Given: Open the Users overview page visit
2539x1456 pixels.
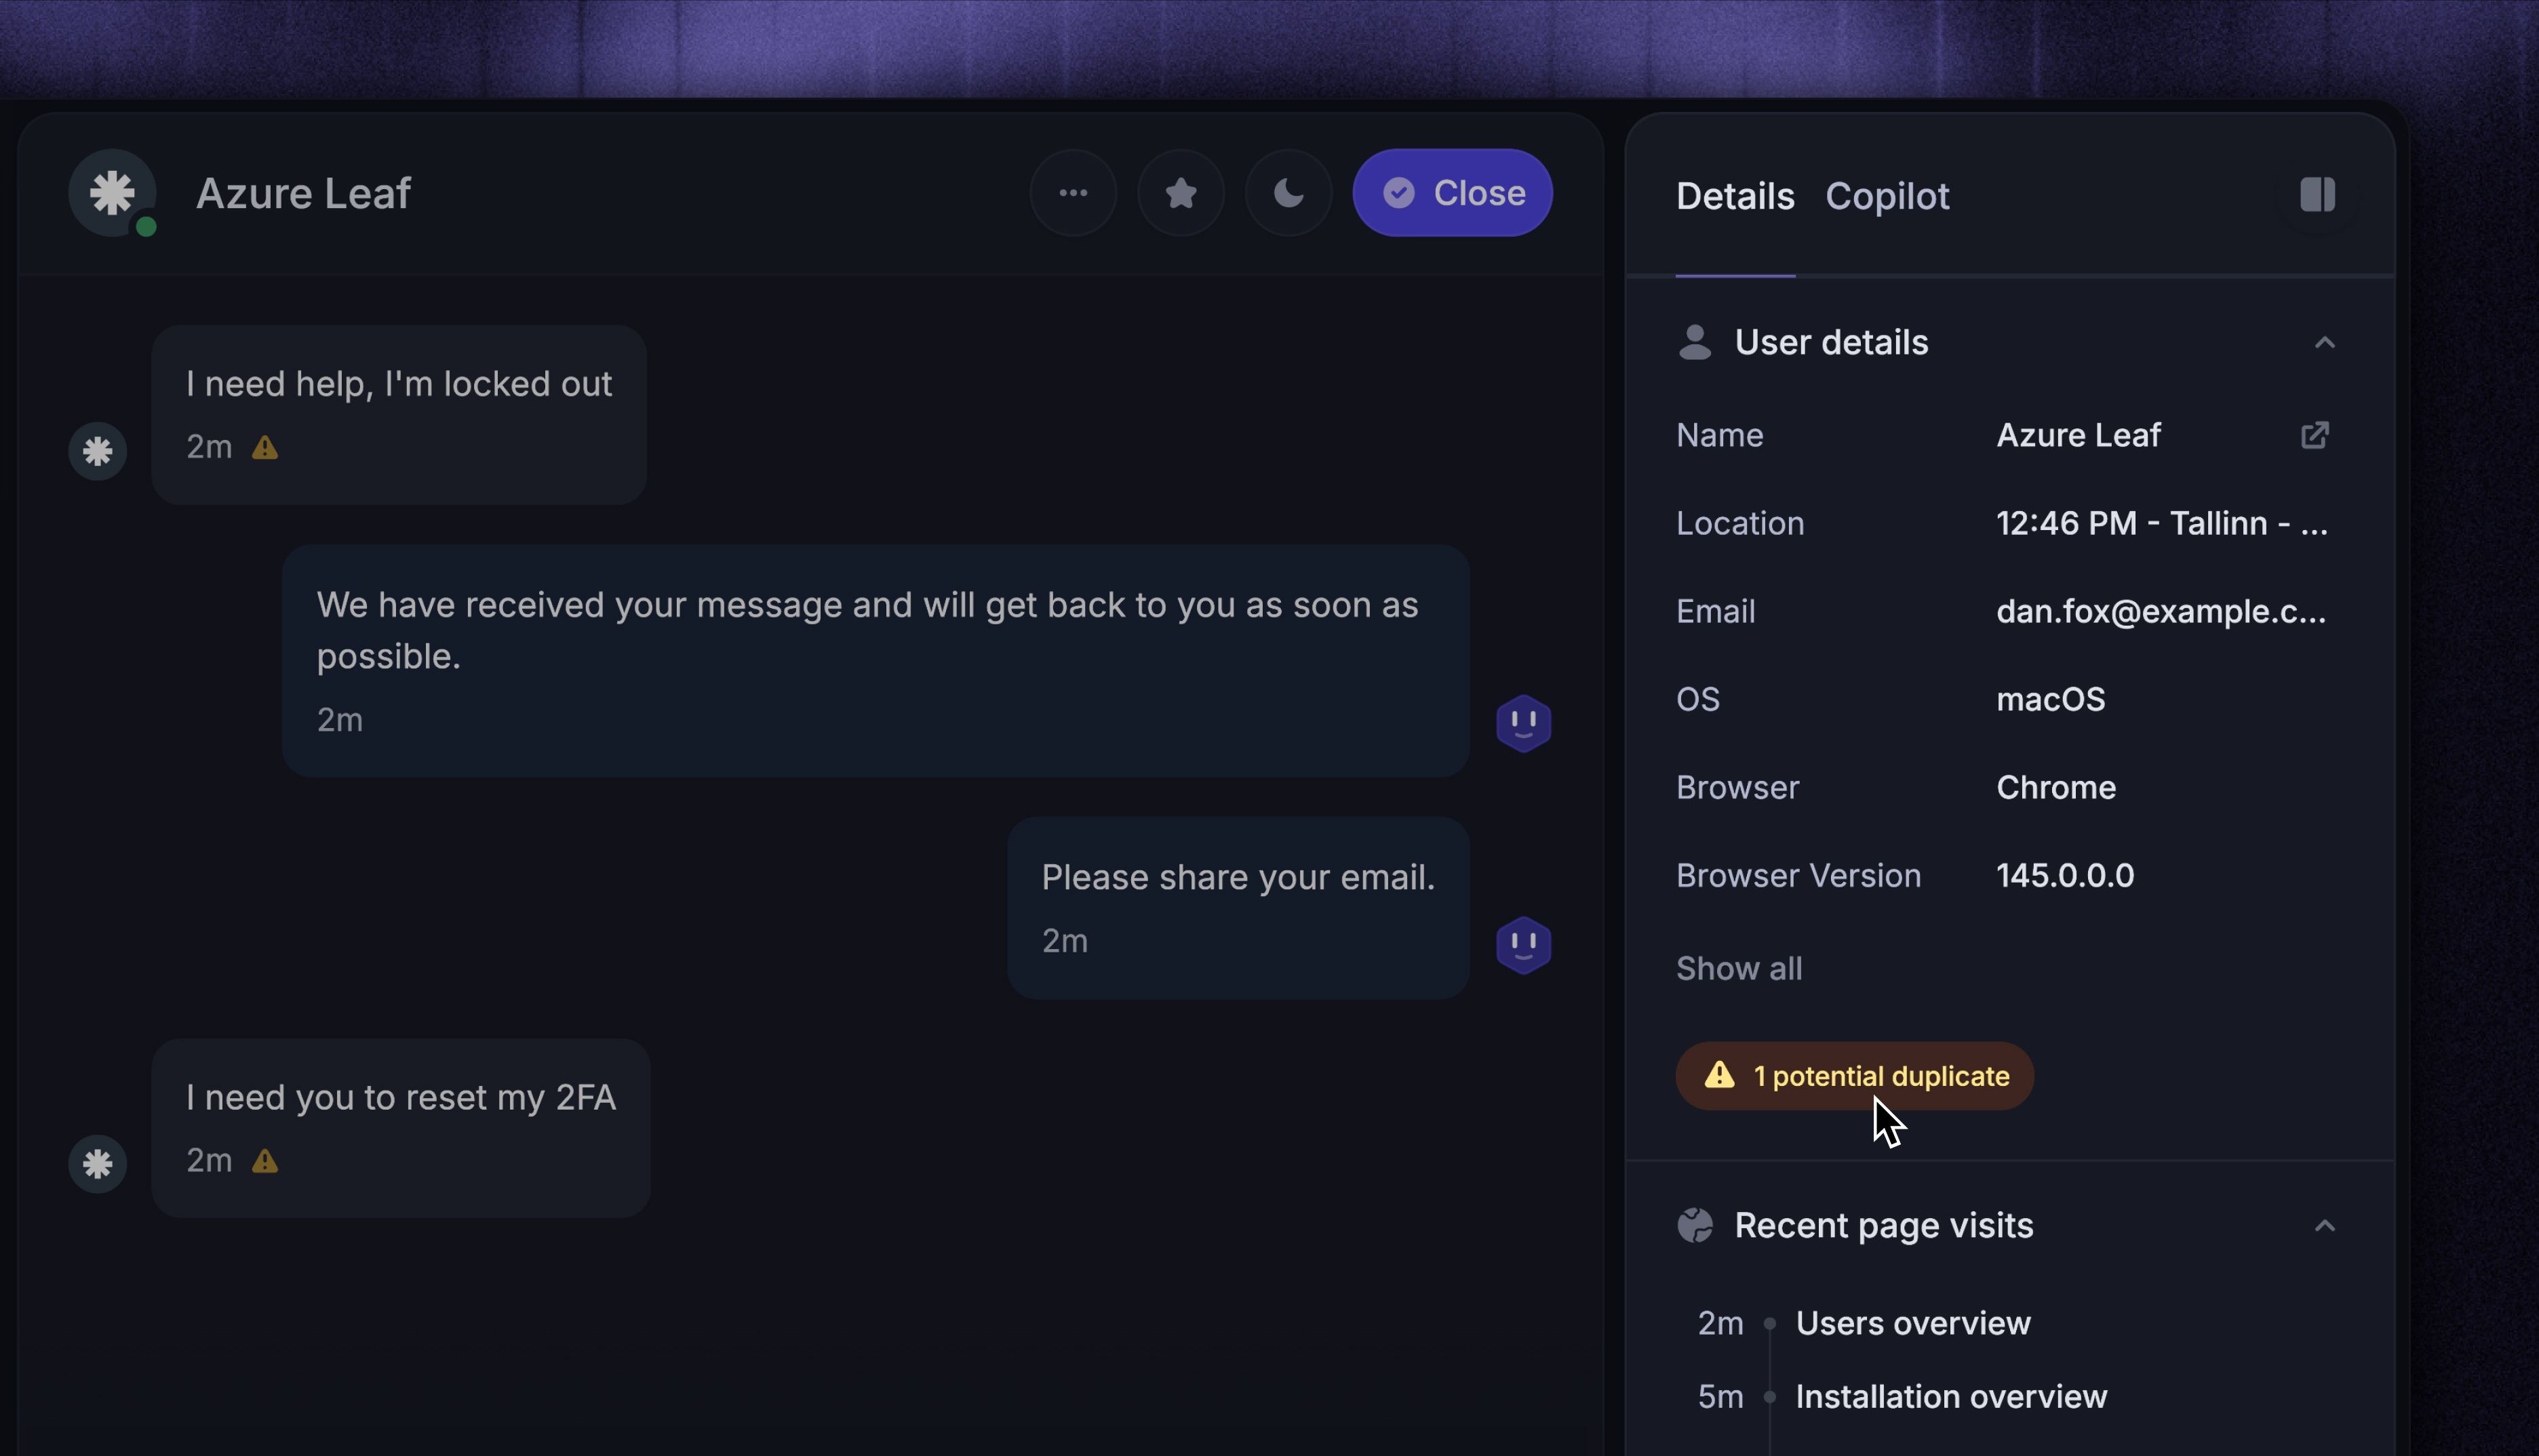Looking at the screenshot, I should pyautogui.click(x=1912, y=1323).
